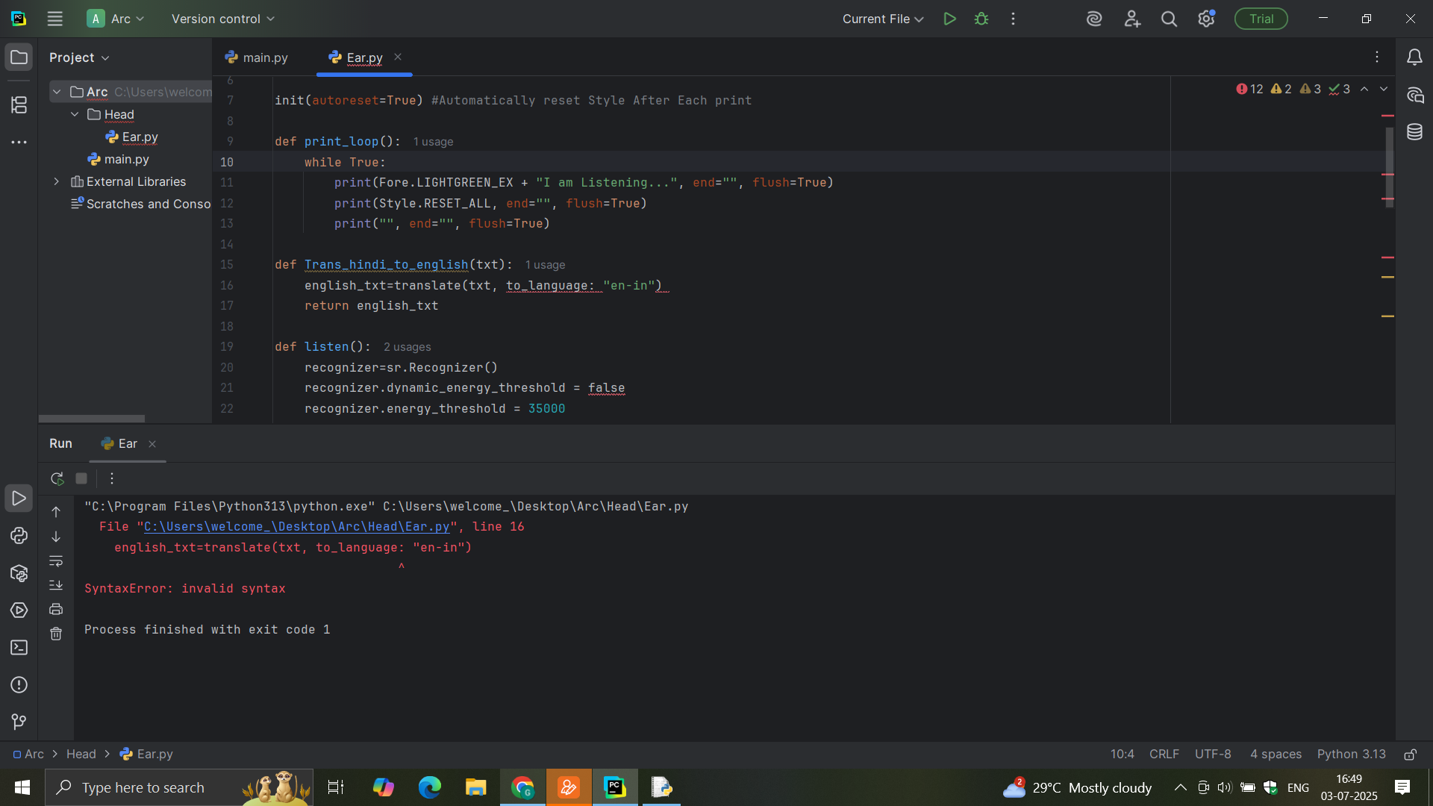The height and width of the screenshot is (806, 1433).
Task: Toggle soft-wrap in run console
Action: [56, 560]
